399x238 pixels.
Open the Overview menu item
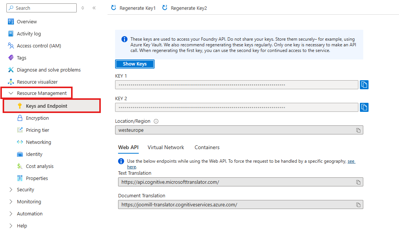27,22
